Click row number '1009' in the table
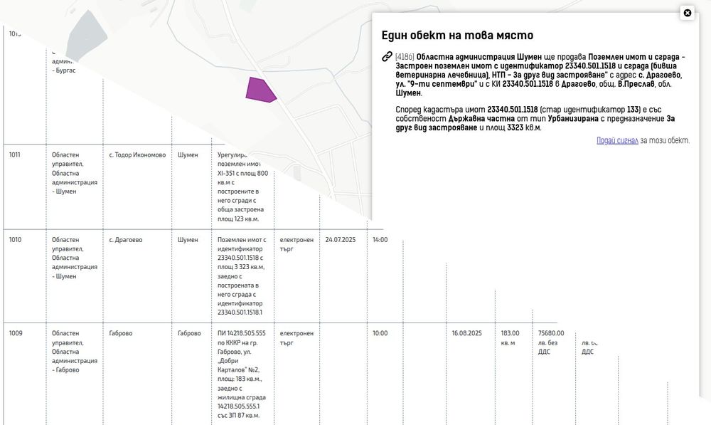The image size is (711, 425). tap(16, 333)
